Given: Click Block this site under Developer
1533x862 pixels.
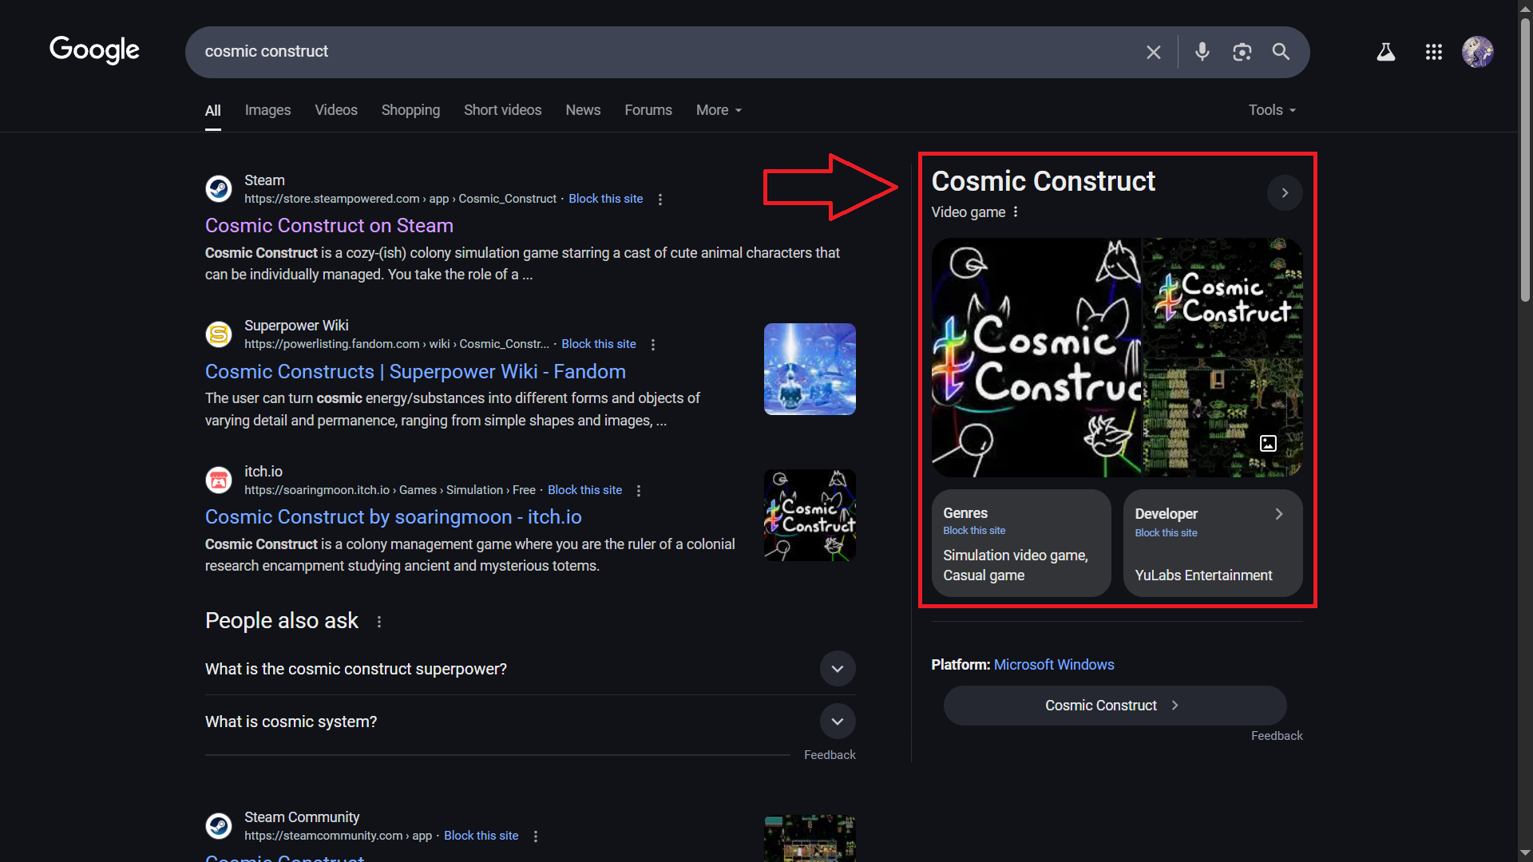Looking at the screenshot, I should click(x=1166, y=533).
